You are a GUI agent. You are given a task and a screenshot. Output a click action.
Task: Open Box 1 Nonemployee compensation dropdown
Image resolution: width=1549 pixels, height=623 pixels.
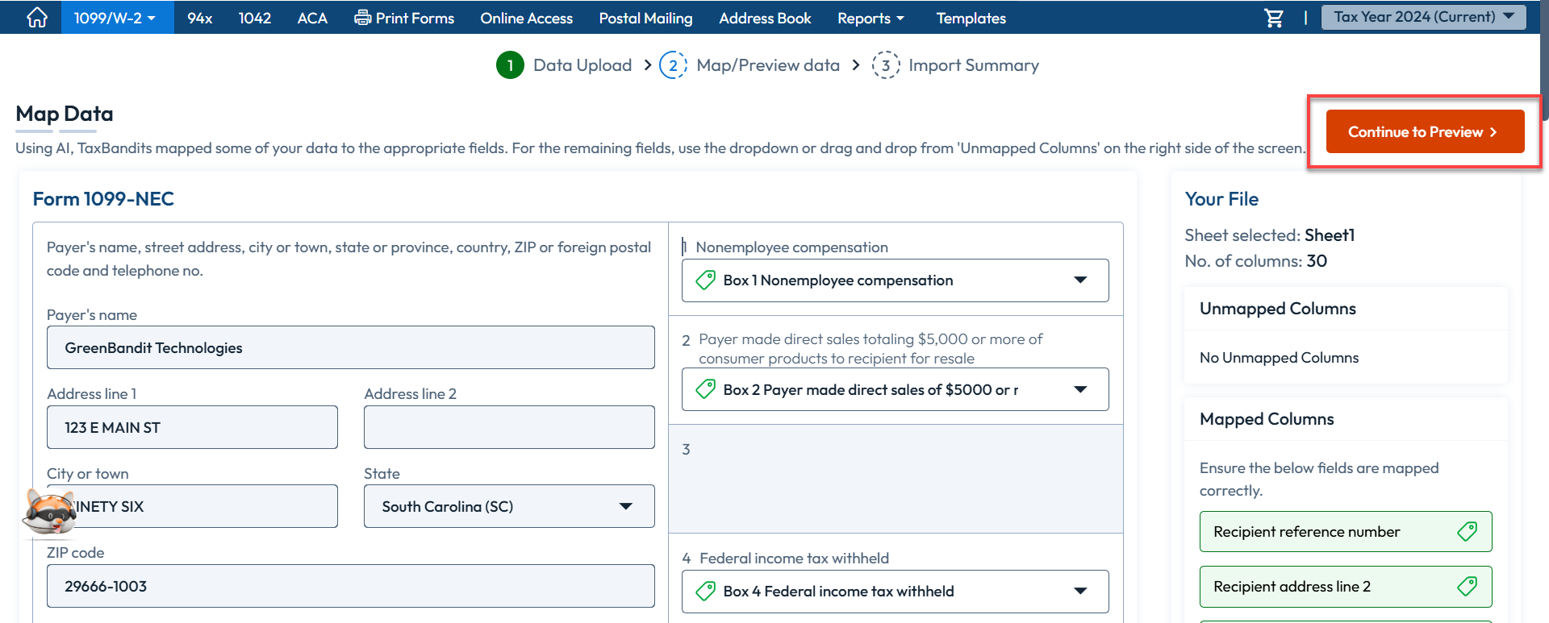coord(896,280)
